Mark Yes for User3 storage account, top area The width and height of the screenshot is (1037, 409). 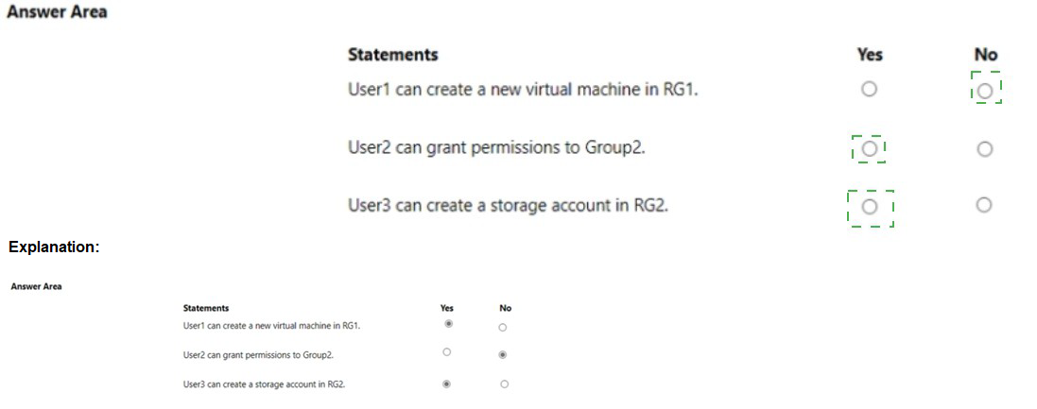pyautogui.click(x=870, y=206)
